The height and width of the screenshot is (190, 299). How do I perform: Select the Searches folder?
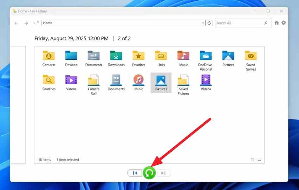tap(49, 83)
